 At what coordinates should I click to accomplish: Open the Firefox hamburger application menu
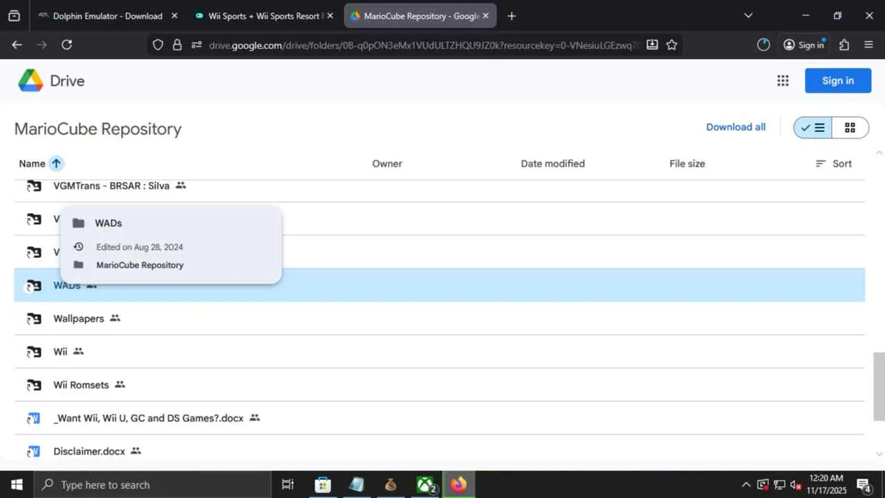coord(869,45)
